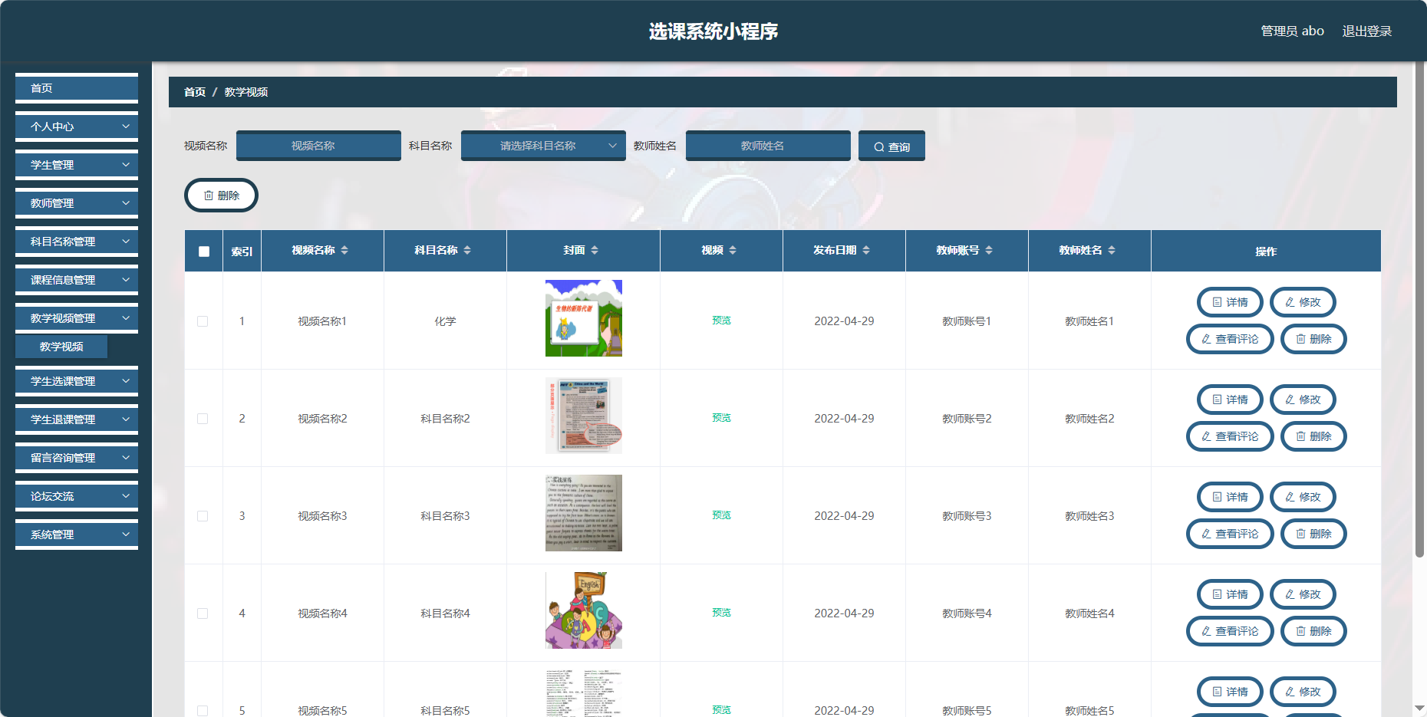Expand 个人中心 sidebar menu
This screenshot has width=1427, height=717.
point(77,127)
